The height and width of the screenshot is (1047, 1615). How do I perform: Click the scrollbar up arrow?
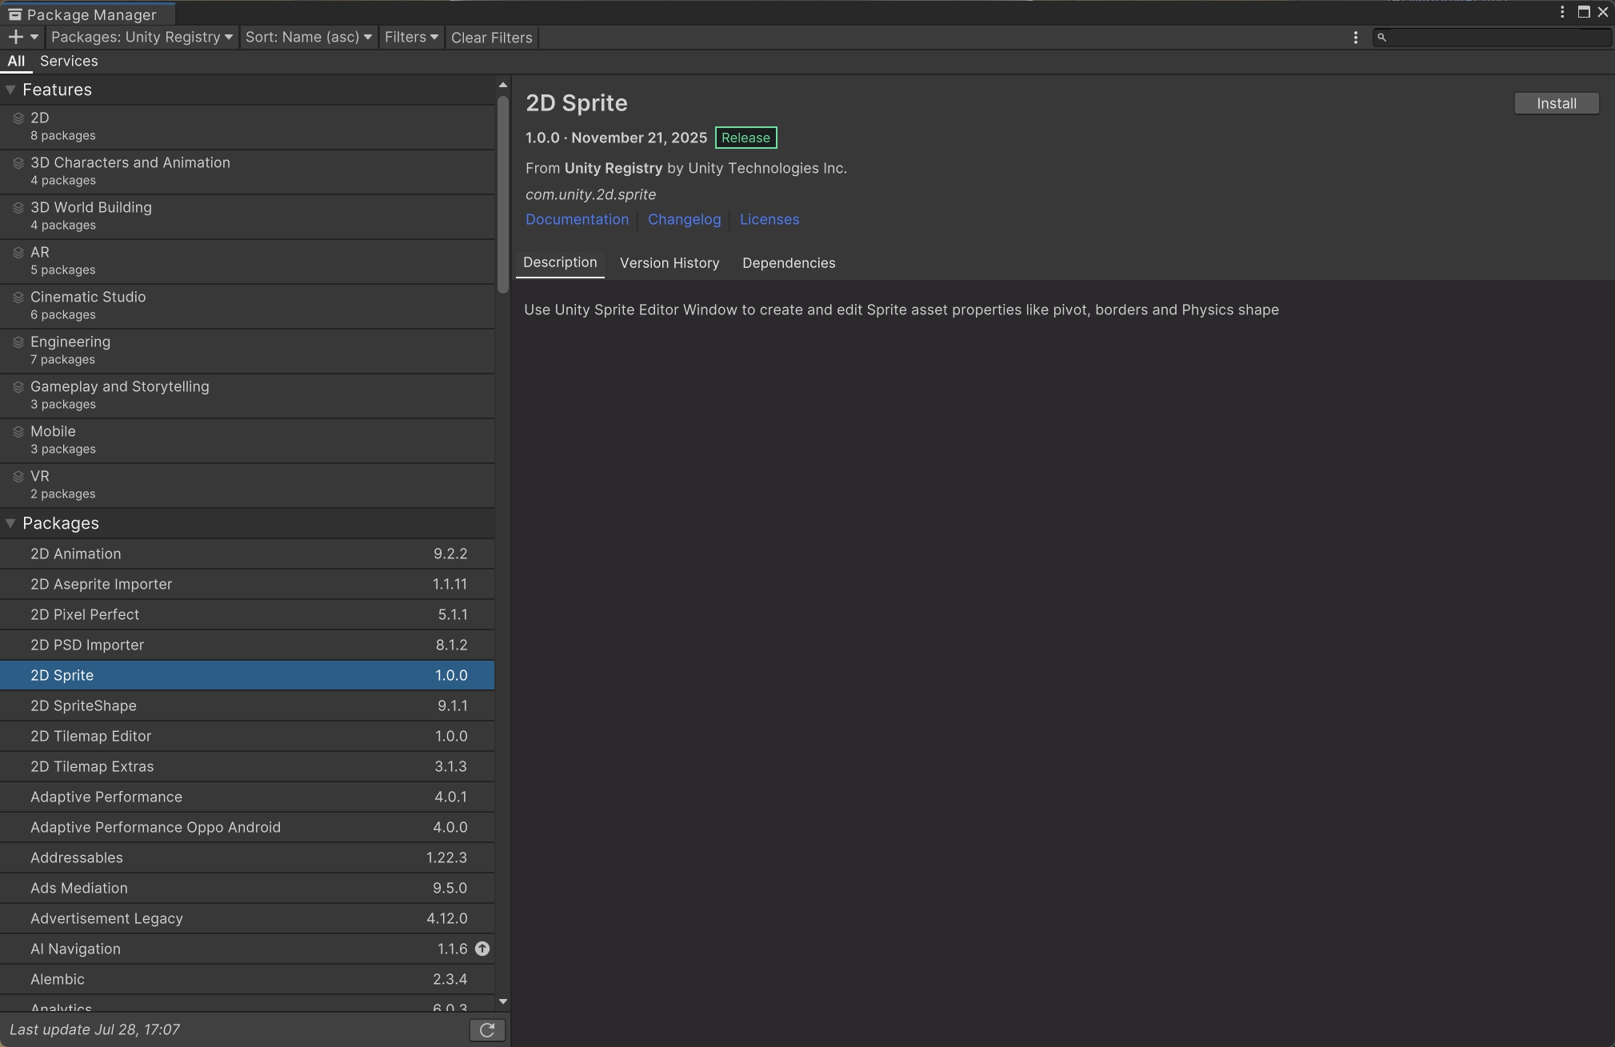click(x=502, y=85)
